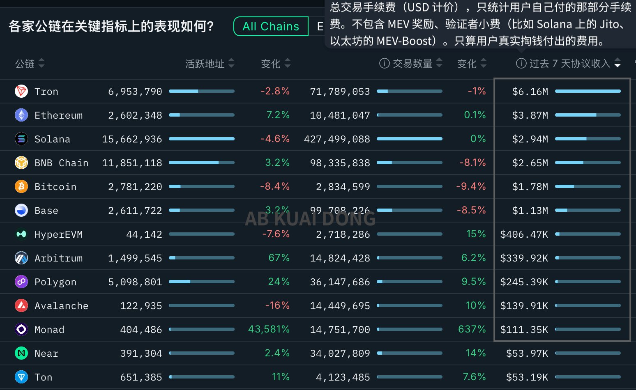
Task: Sort by 交易数量 column arrows
Action: tap(439, 63)
